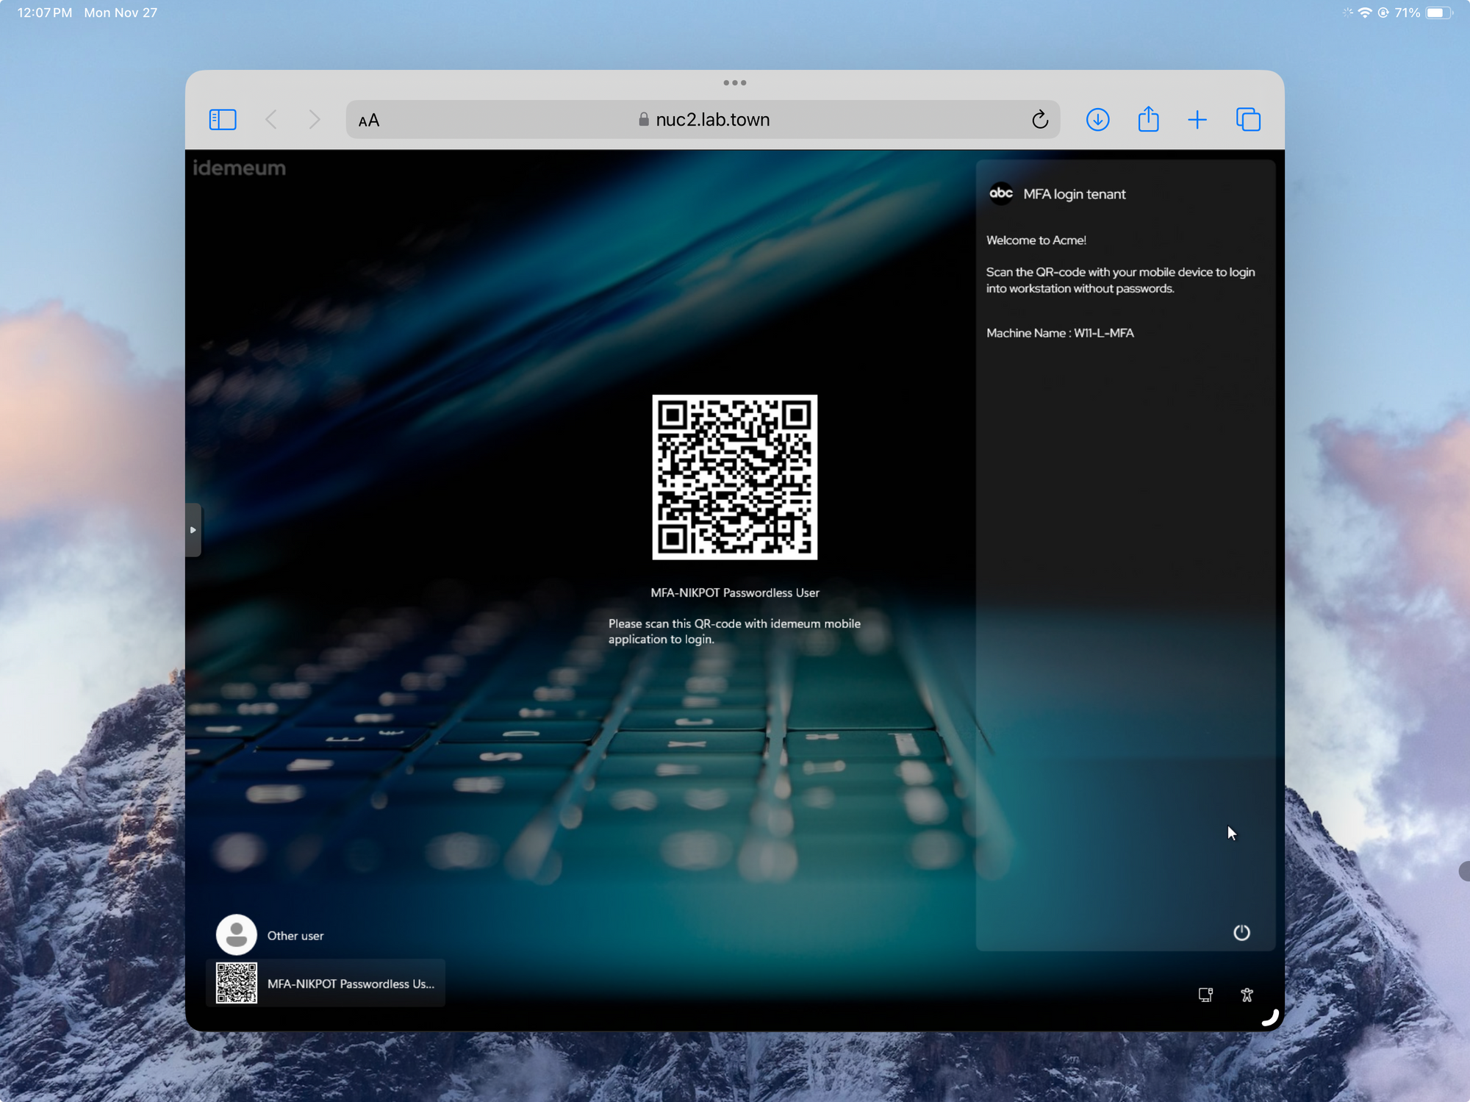This screenshot has height=1102, width=1470.
Task: Open the accessibility options icon
Action: pyautogui.click(x=1247, y=995)
